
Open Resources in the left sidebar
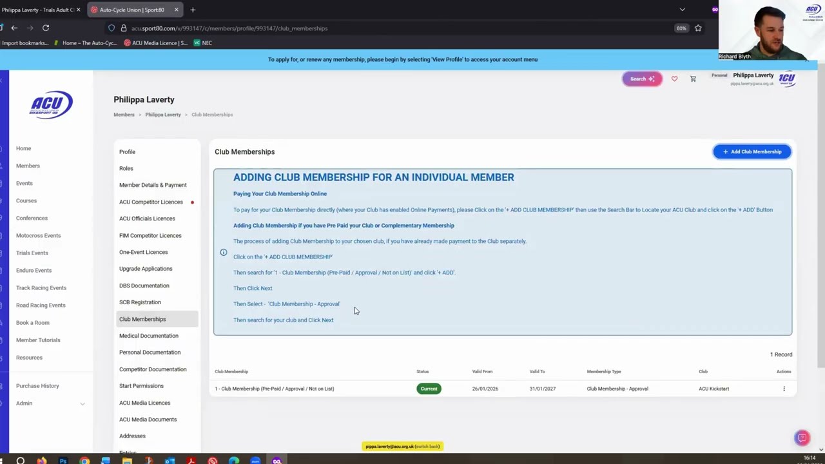(29, 358)
